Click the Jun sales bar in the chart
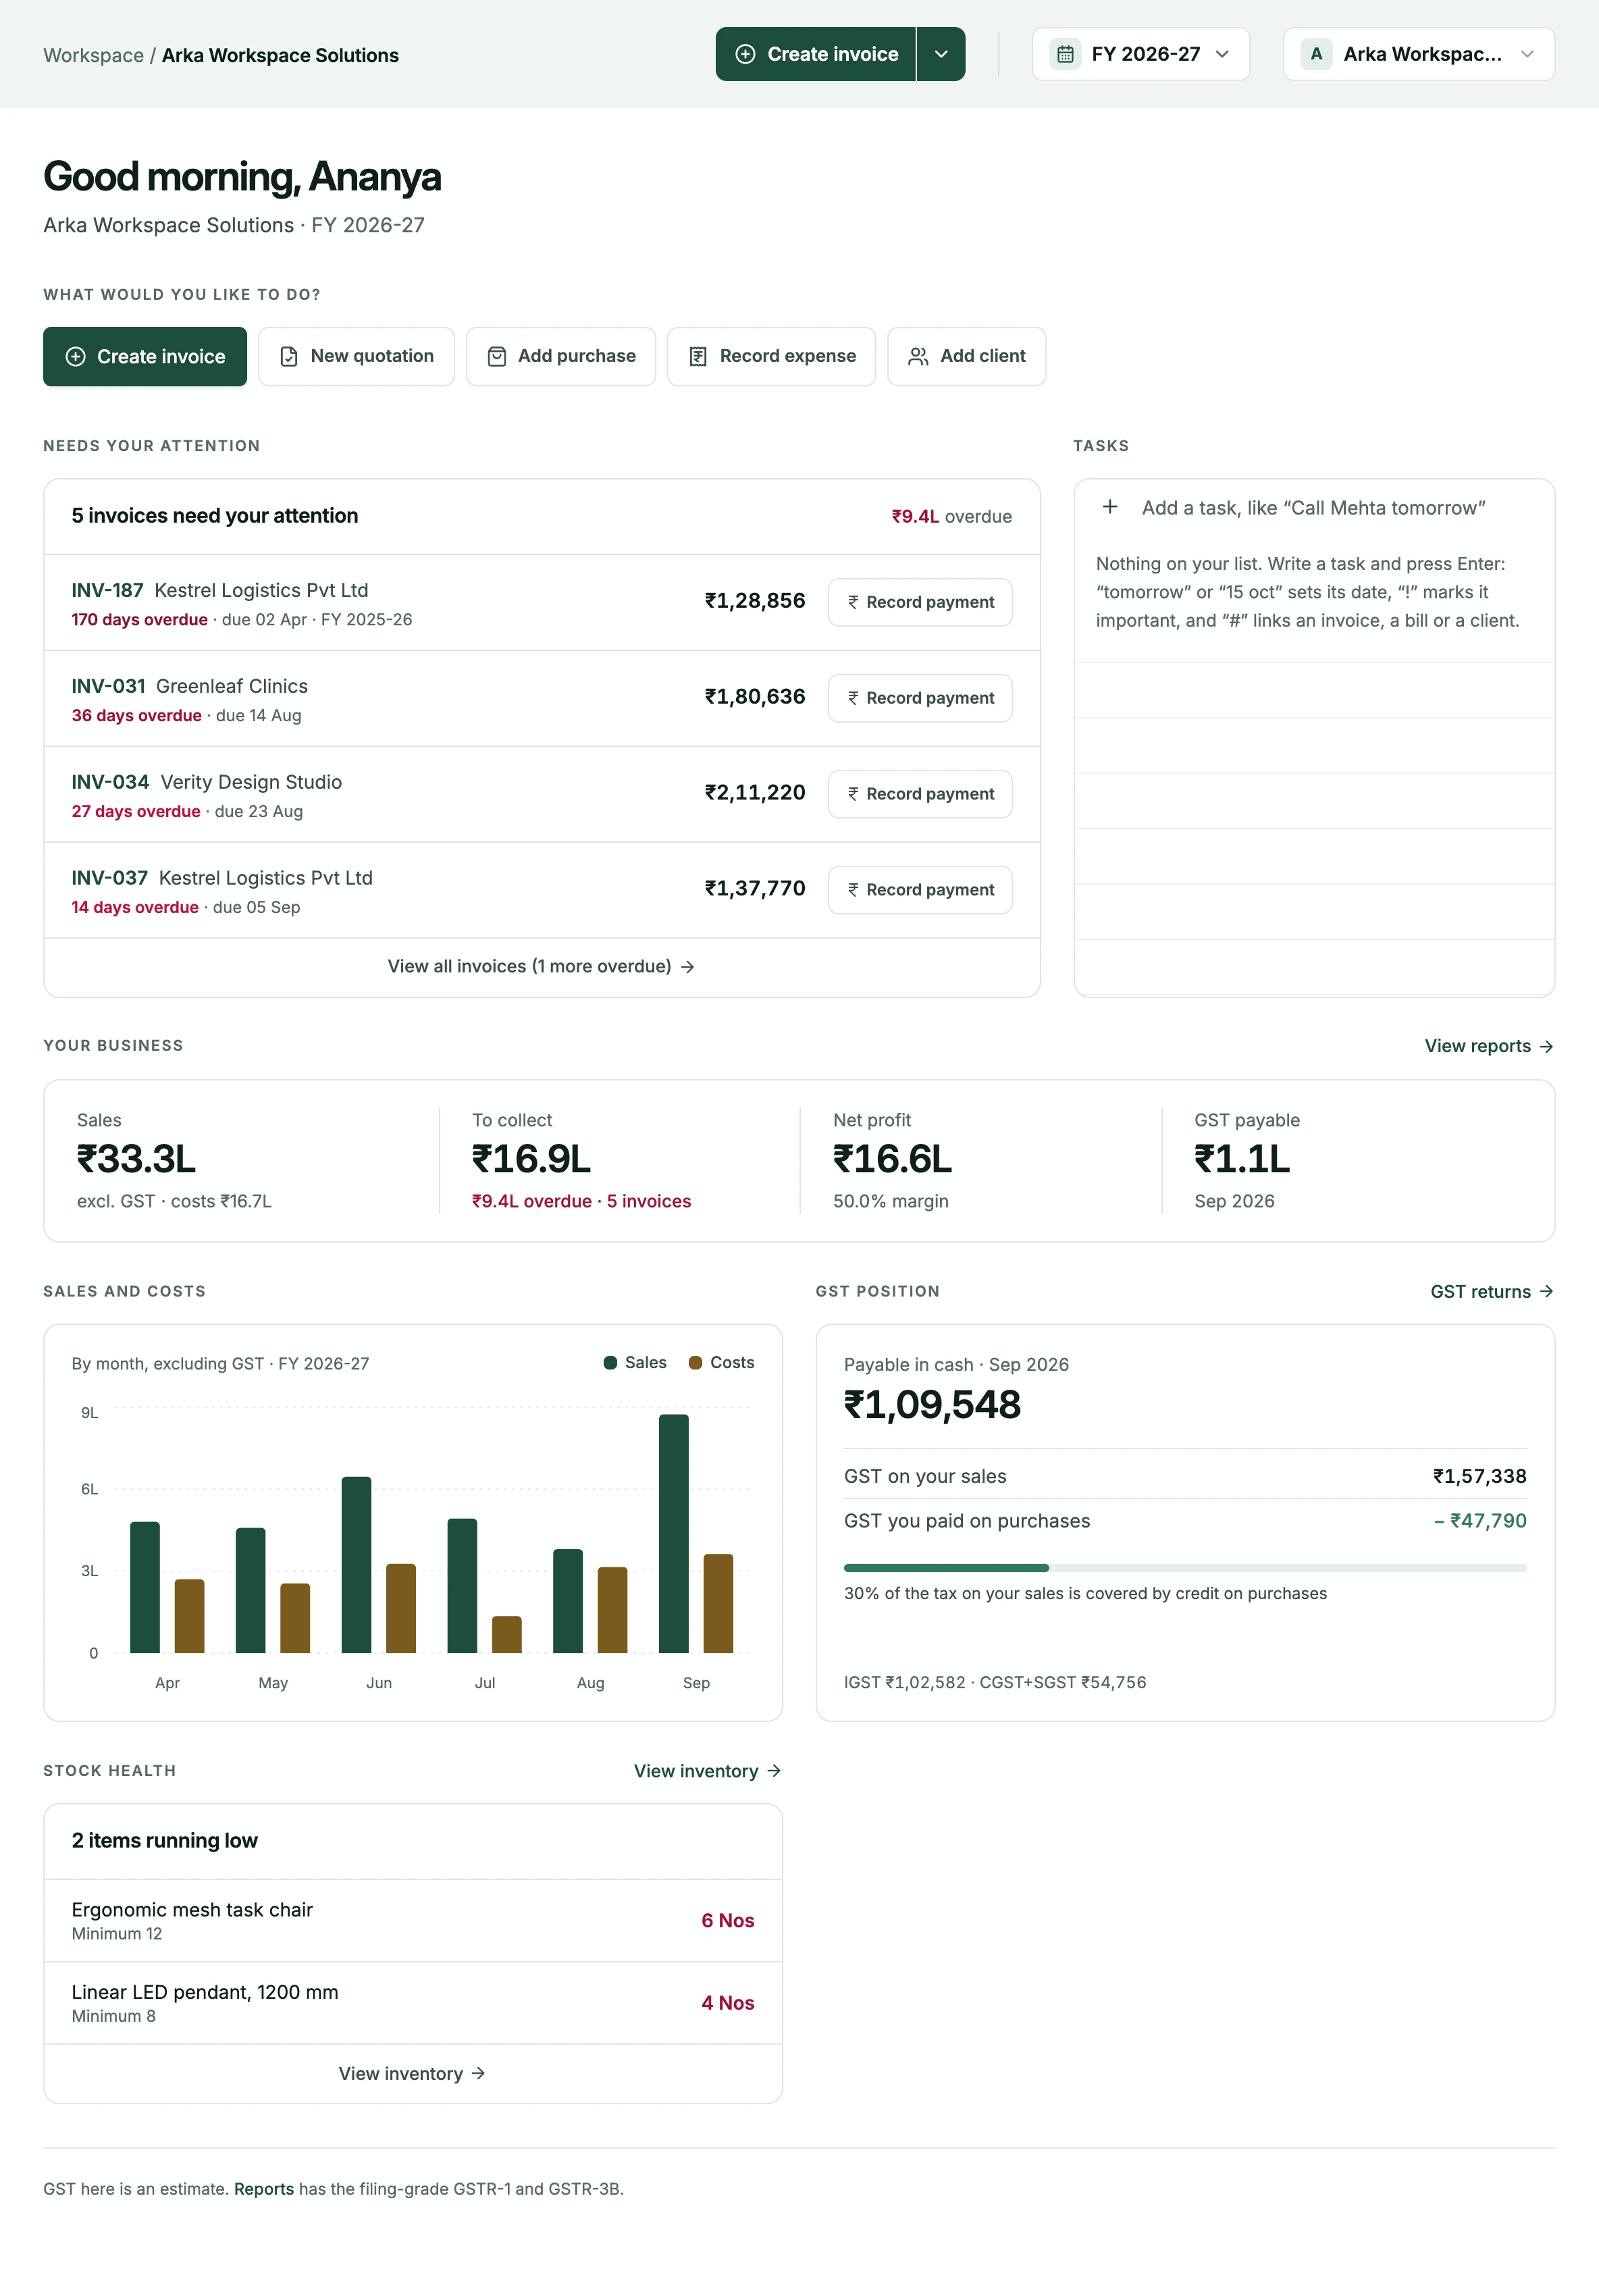Screen dimensions: 1599x2296 356,1564
